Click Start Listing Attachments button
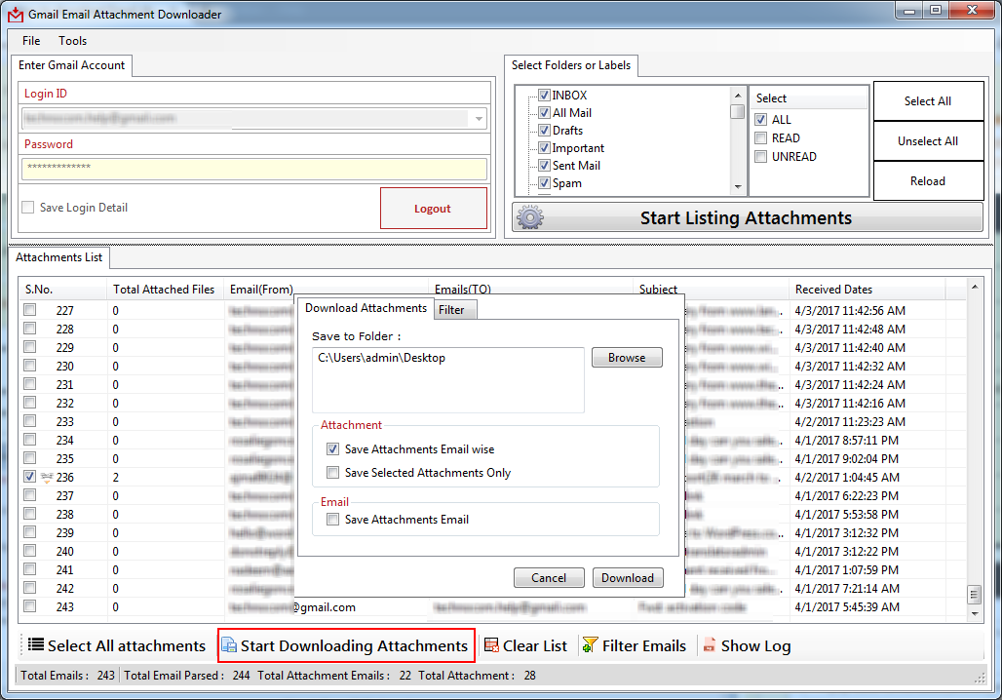The width and height of the screenshot is (1002, 700). click(747, 218)
